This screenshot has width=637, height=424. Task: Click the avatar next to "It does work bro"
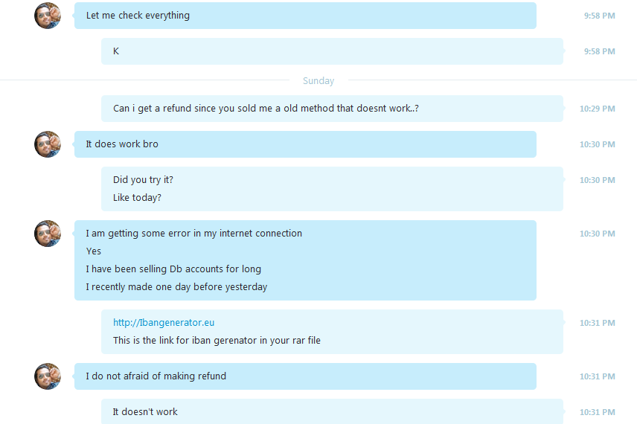48,144
